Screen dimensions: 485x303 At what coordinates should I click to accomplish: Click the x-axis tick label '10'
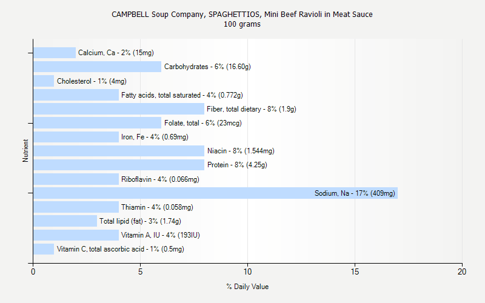[x=247, y=271]
